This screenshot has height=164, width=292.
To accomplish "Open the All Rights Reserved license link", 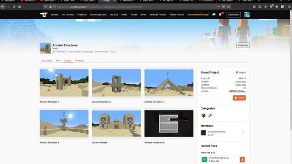I will point(237,91).
